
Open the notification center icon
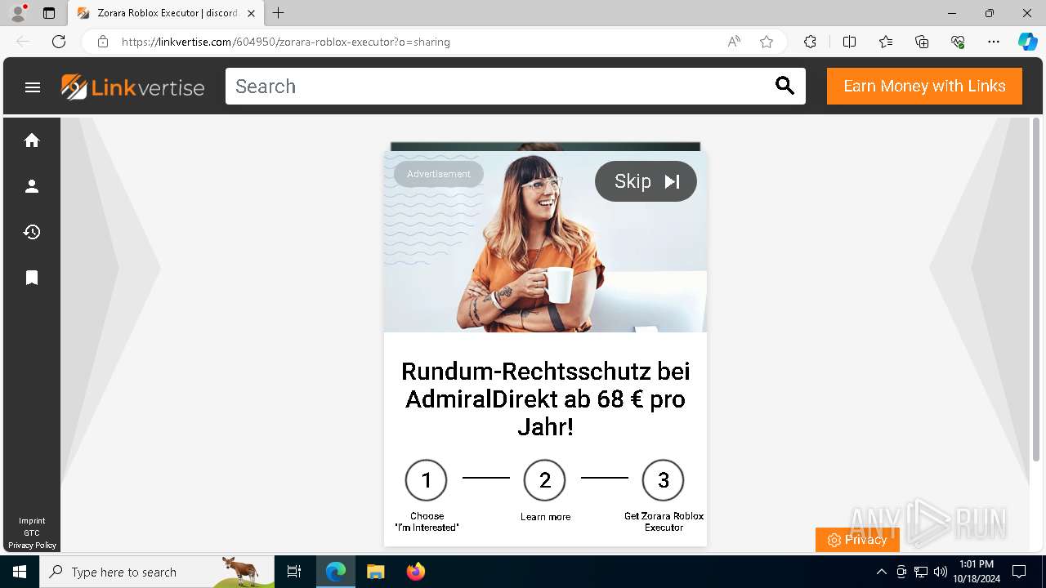pos(1019,572)
